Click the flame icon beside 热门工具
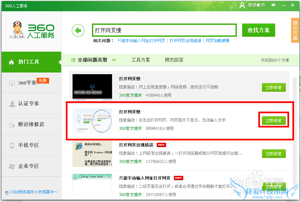301x202 pixels. (x=12, y=62)
